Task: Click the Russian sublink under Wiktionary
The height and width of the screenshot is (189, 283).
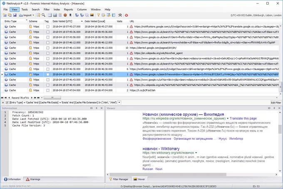Action: [x=148, y=169]
